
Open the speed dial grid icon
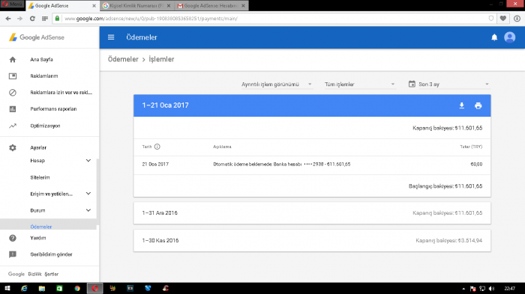[x=44, y=19]
